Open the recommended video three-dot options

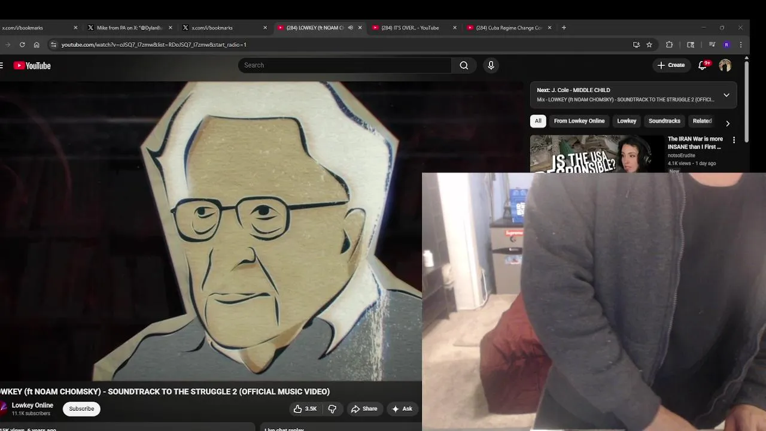coord(734,140)
